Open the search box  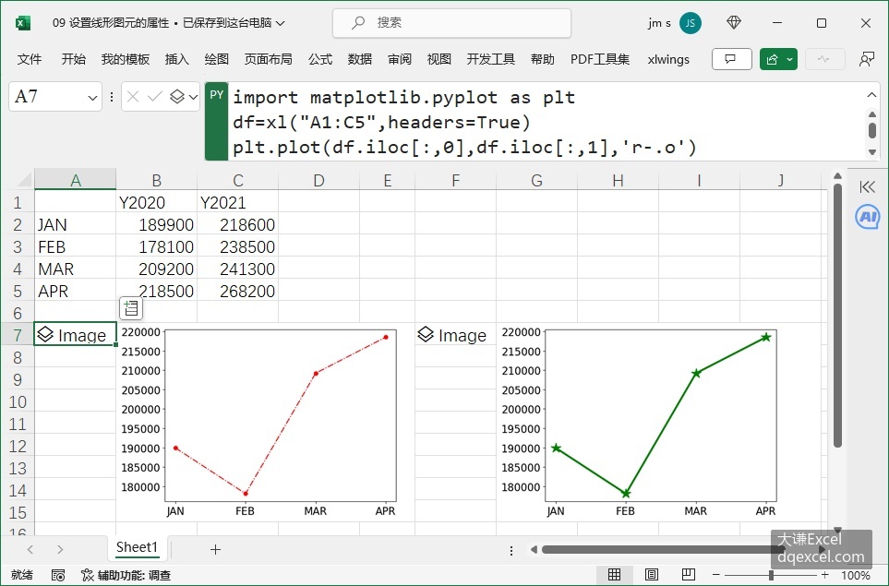click(x=451, y=23)
